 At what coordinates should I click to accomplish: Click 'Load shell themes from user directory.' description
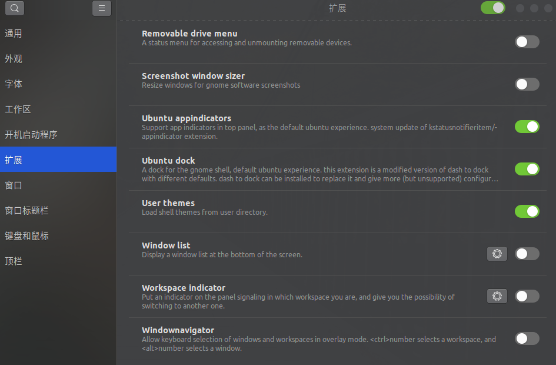coord(205,212)
